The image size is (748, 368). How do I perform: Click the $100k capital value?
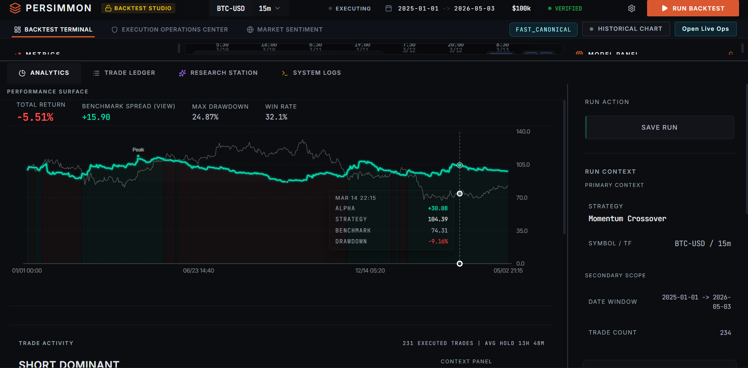point(521,8)
